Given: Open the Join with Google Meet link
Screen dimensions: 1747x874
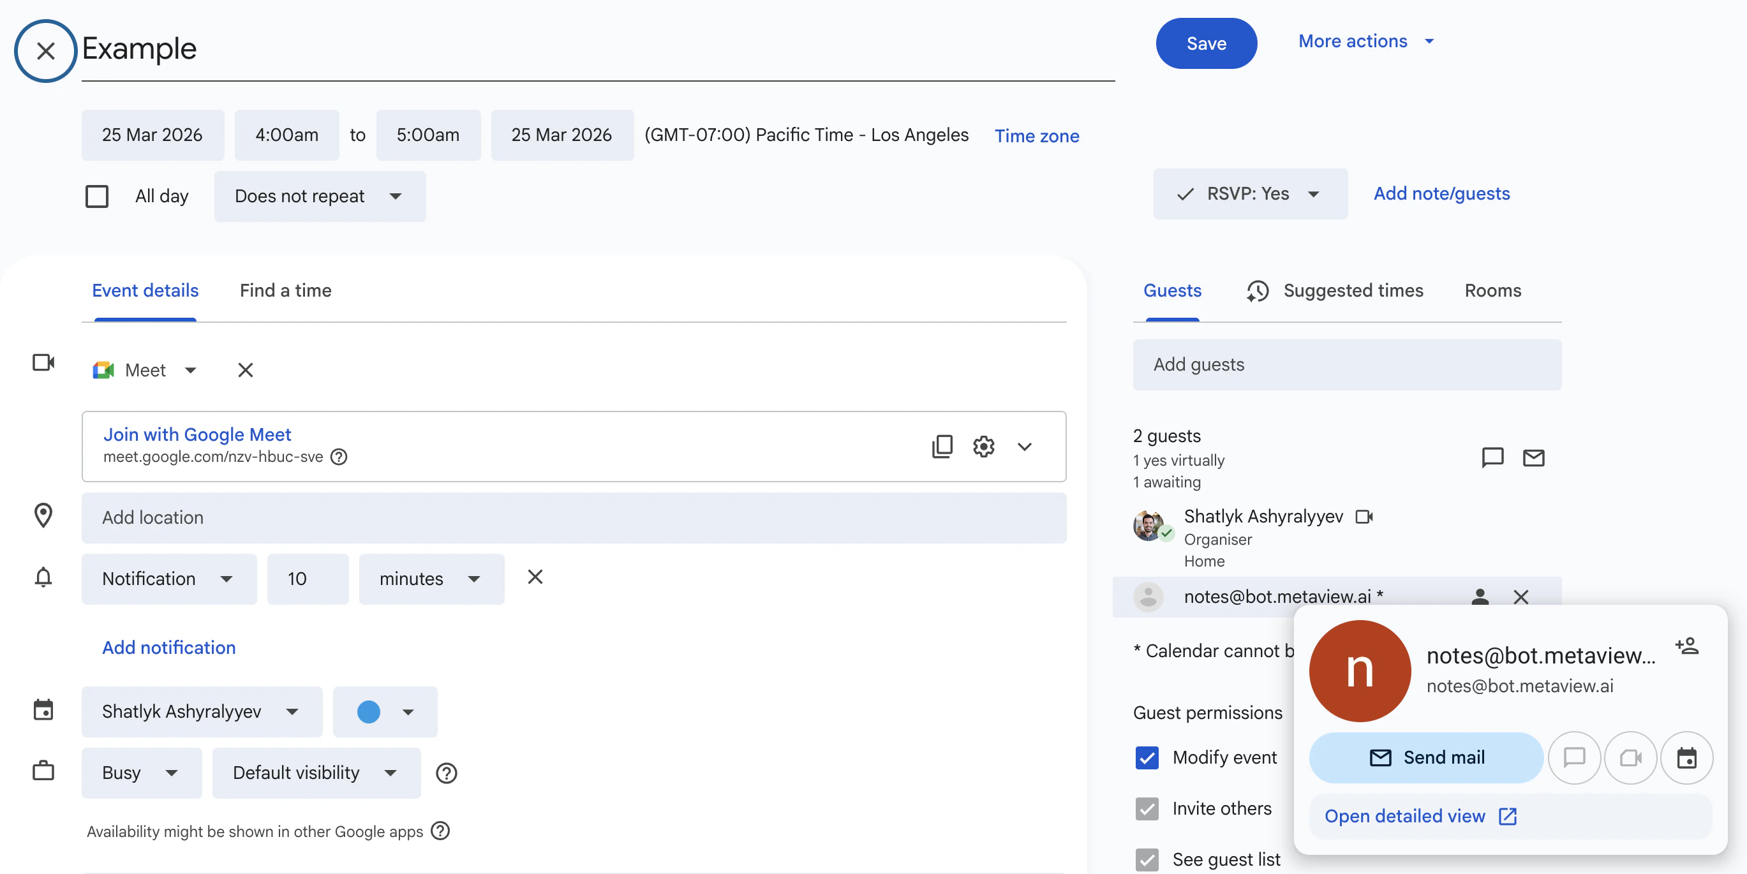Looking at the screenshot, I should 197,434.
